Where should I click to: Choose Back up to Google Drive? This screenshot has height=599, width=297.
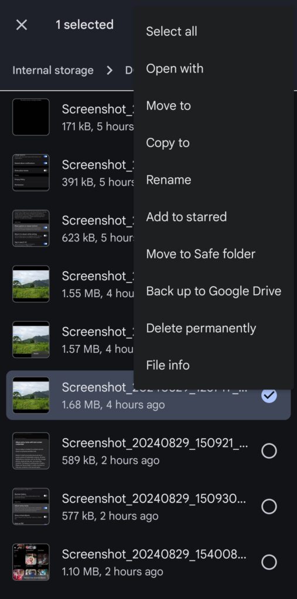point(214,291)
